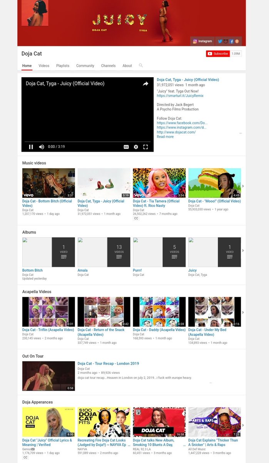Image resolution: width=269 pixels, height=463 pixels.
Task: Open the channel search magnifier icon
Action: pos(141,66)
